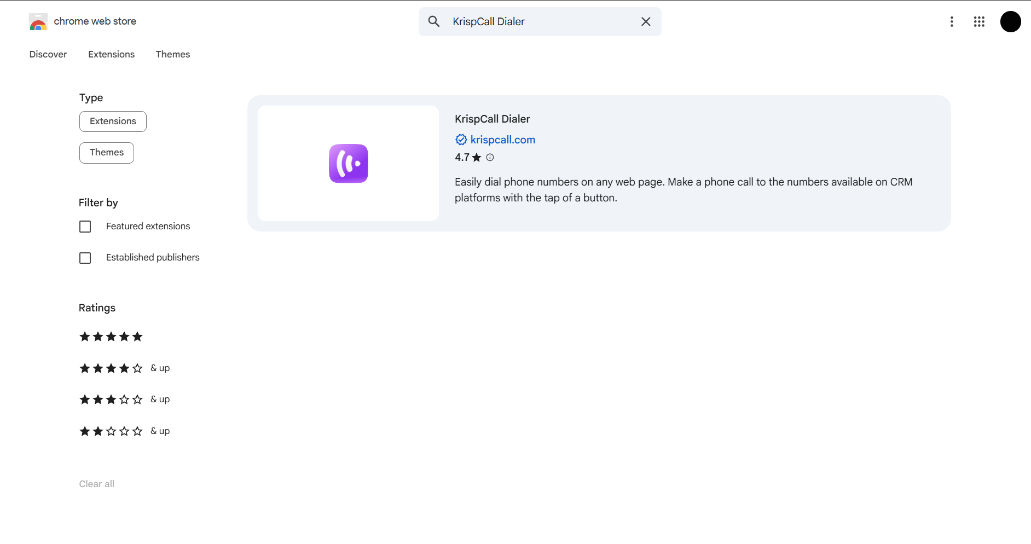The width and height of the screenshot is (1031, 544).
Task: Filter by two stars & up
Action: 125,431
